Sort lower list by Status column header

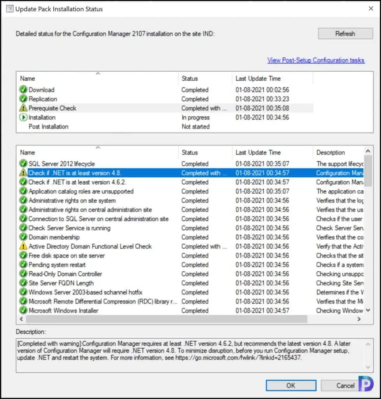[x=205, y=152]
